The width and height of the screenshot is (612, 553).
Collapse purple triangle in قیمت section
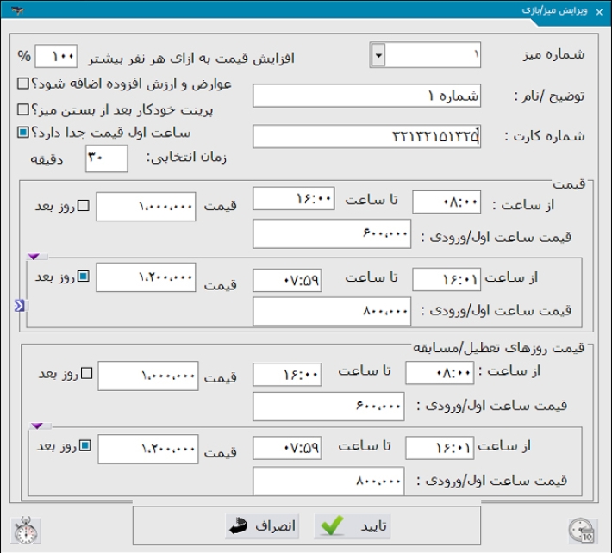35,256
